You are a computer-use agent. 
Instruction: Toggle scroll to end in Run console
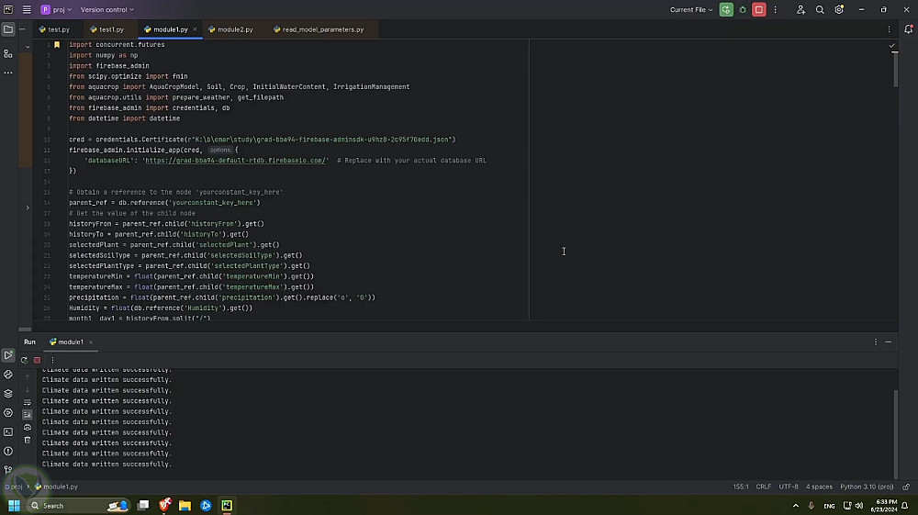coord(27,415)
